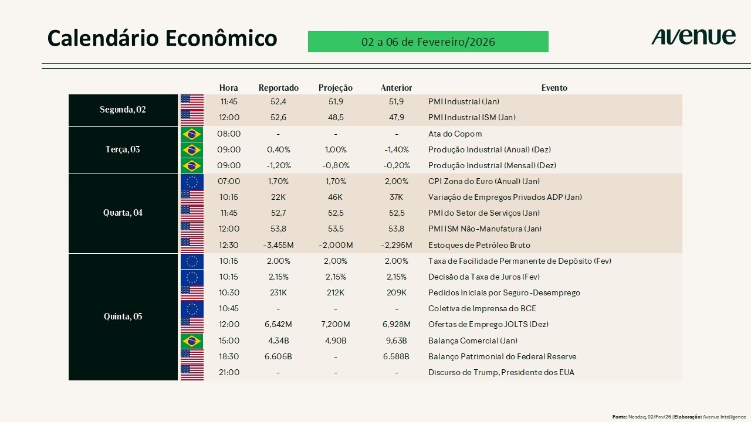This screenshot has height=422, width=751.
Task: Click the US flag beside Variação de Empregos Privados ADP
Action: tap(192, 198)
